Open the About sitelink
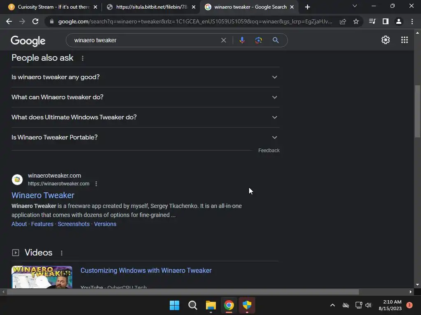 click(19, 224)
